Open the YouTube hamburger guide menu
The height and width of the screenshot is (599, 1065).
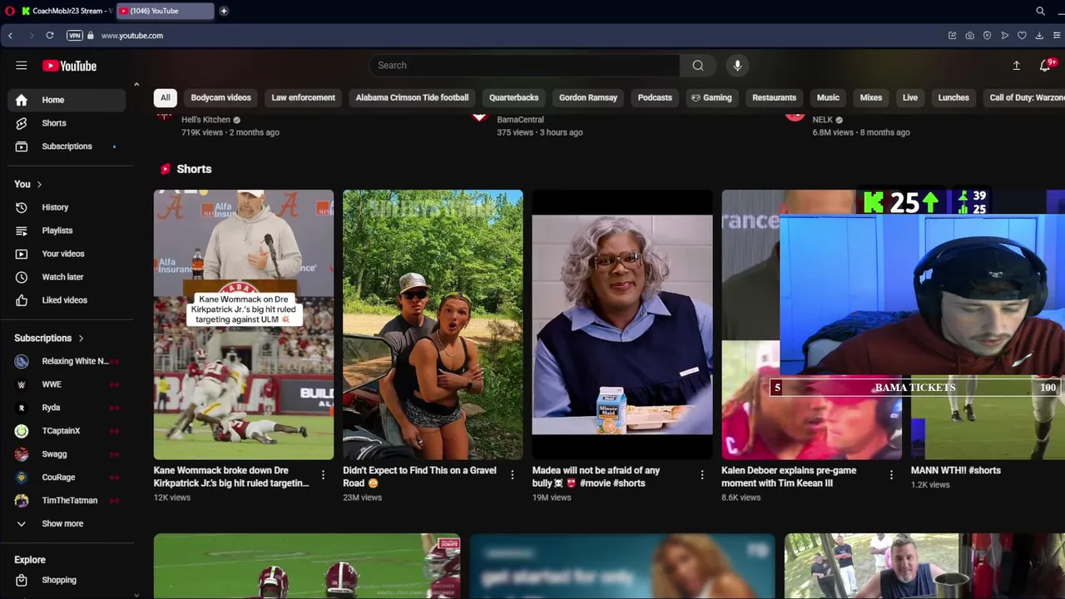(x=22, y=66)
